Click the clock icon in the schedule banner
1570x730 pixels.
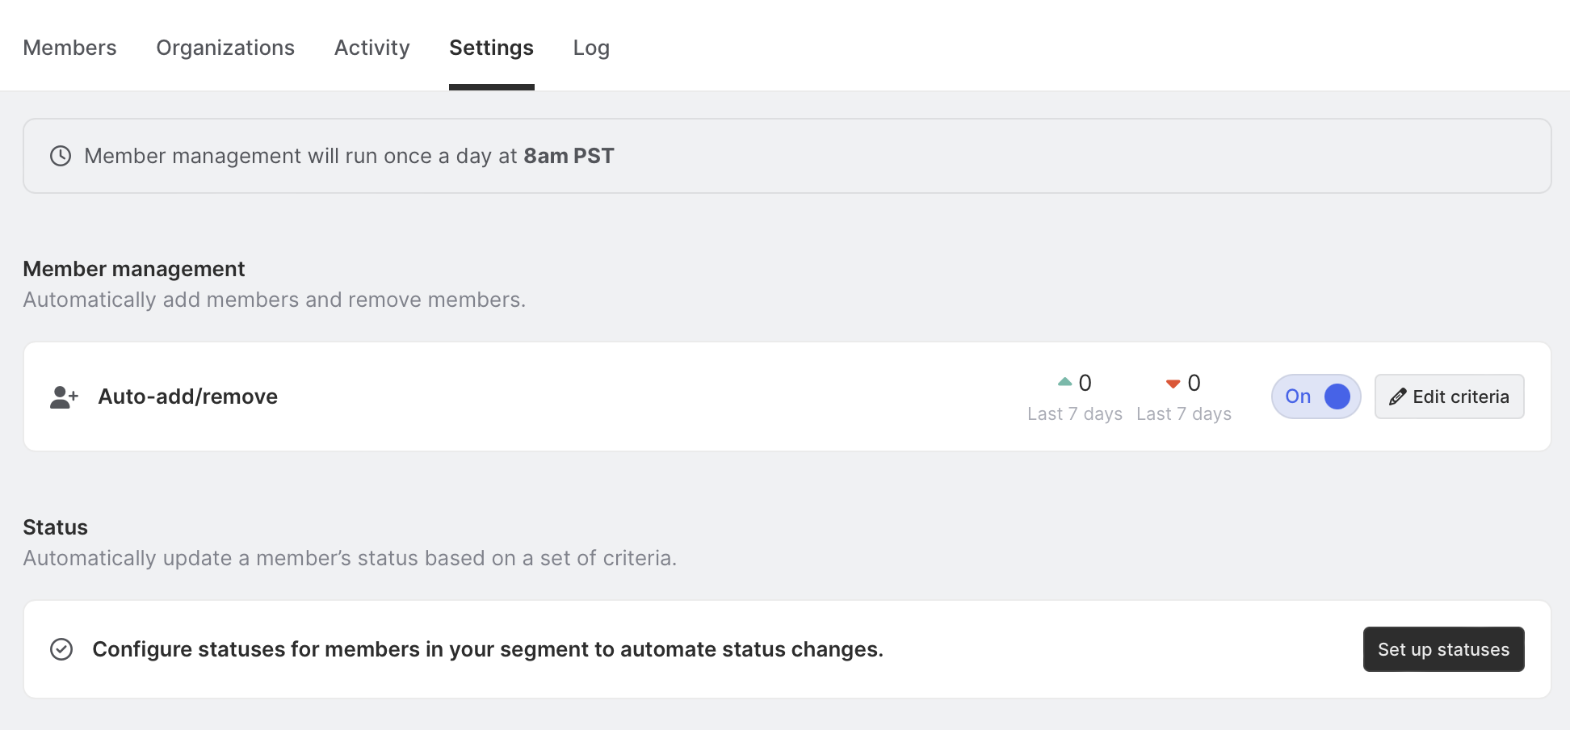[x=61, y=156]
